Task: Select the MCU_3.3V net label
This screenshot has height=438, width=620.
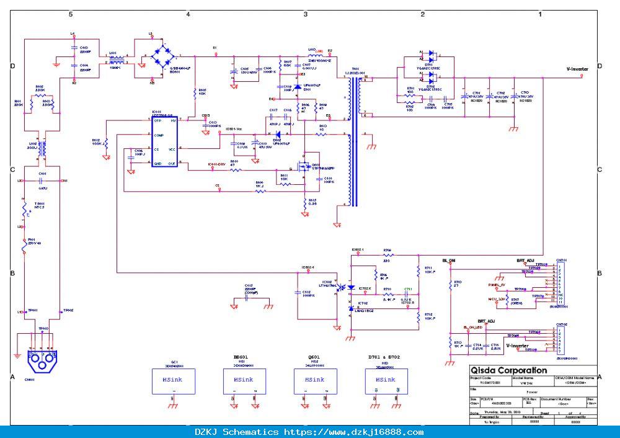Action: click(497, 299)
